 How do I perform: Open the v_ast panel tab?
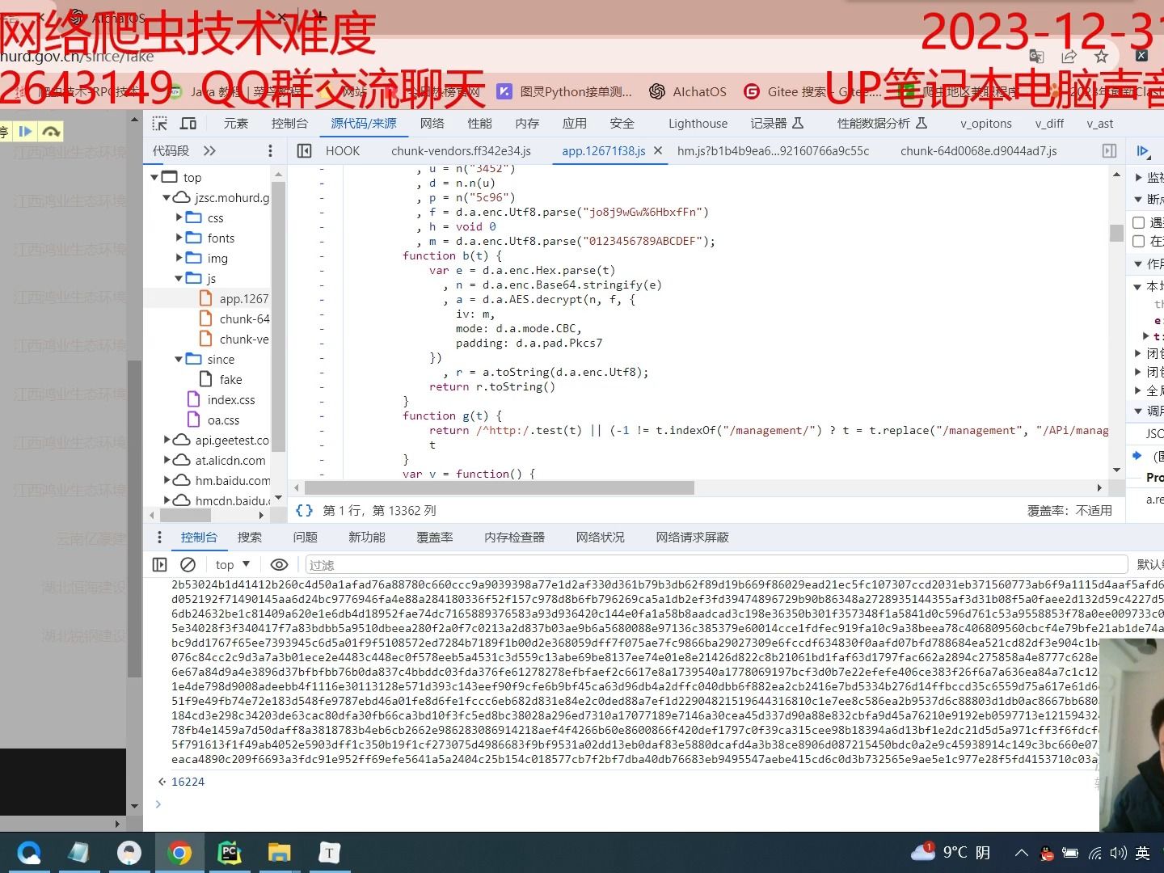point(1100,124)
